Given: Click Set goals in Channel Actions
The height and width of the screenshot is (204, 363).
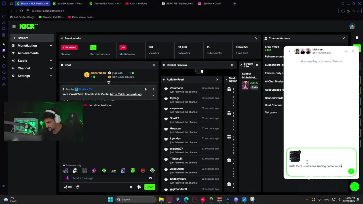Looking at the screenshot, I should tap(271, 112).
